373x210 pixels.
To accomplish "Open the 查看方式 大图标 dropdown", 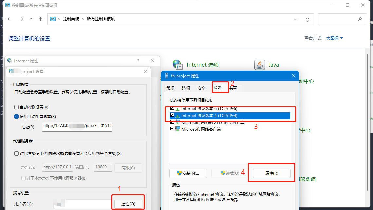I will pos(334,38).
